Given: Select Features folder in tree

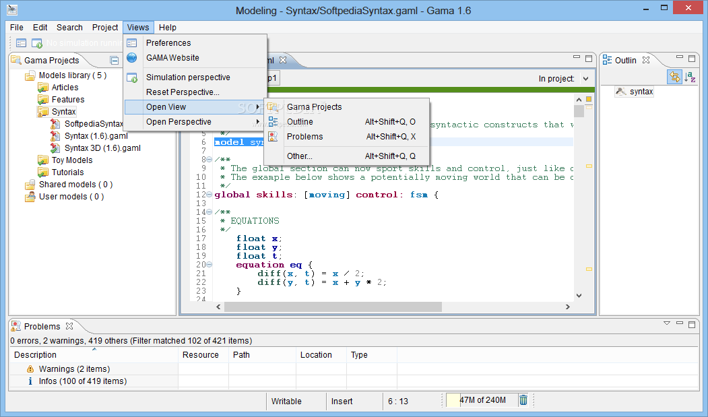Looking at the screenshot, I should coord(68,100).
